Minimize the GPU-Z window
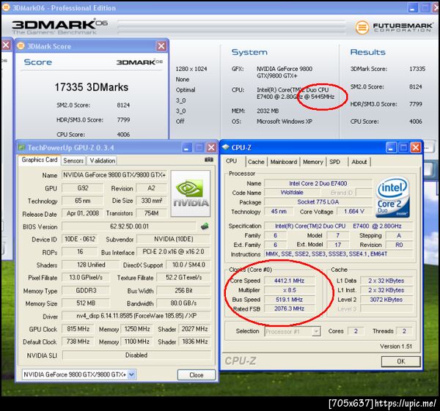 pos(187,147)
